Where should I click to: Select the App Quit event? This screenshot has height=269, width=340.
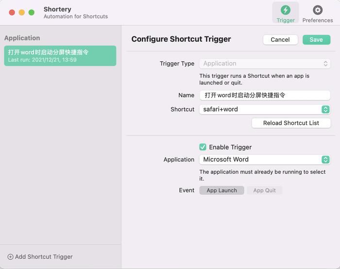click(264, 190)
